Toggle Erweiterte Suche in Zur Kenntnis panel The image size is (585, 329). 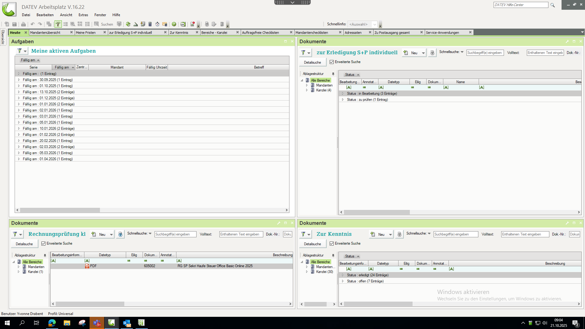point(332,243)
